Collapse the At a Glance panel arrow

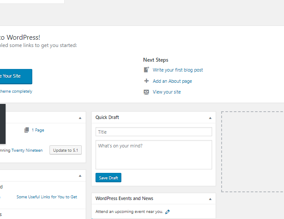click(x=80, y=118)
